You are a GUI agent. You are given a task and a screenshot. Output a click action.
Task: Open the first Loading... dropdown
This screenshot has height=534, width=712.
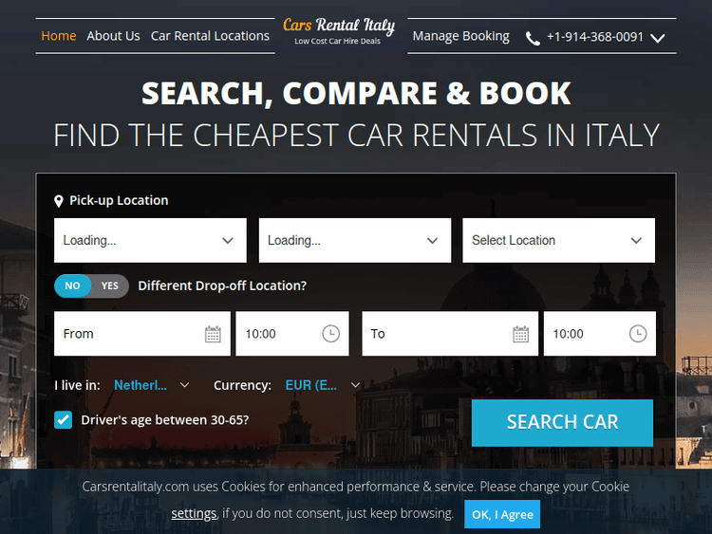(x=150, y=241)
